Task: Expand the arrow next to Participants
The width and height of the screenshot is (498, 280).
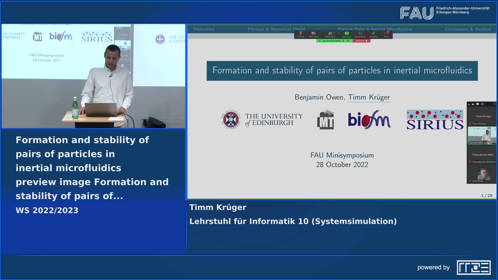Action: coord(338,33)
